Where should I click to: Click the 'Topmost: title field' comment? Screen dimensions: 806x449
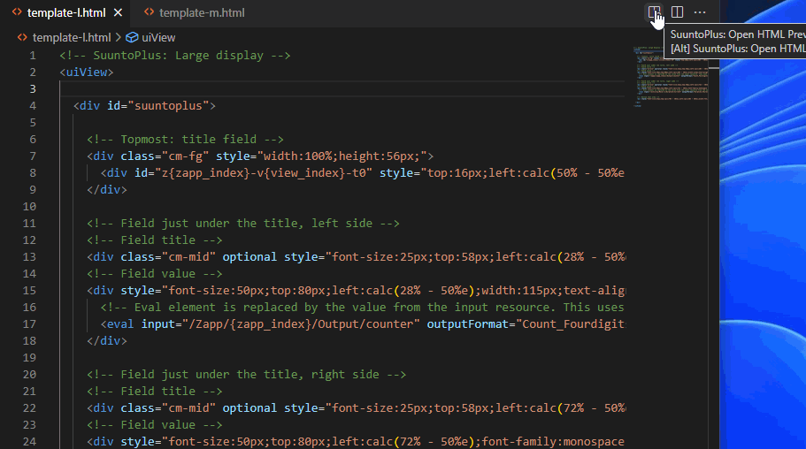pos(185,140)
